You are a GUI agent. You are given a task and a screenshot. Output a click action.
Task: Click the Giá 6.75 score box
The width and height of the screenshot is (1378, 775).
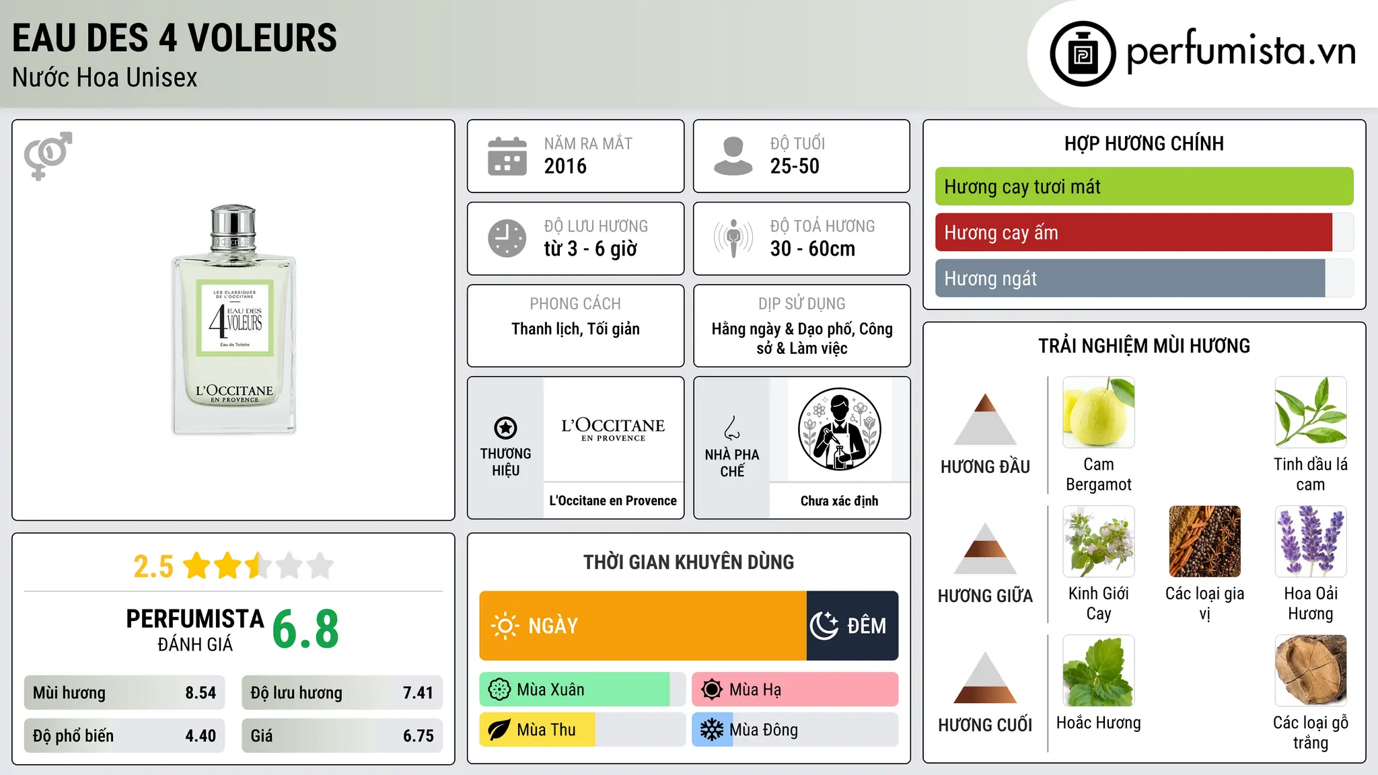click(342, 736)
